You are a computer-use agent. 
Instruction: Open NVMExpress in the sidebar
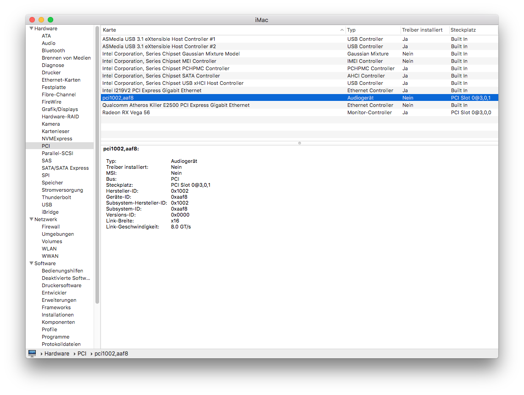57,139
